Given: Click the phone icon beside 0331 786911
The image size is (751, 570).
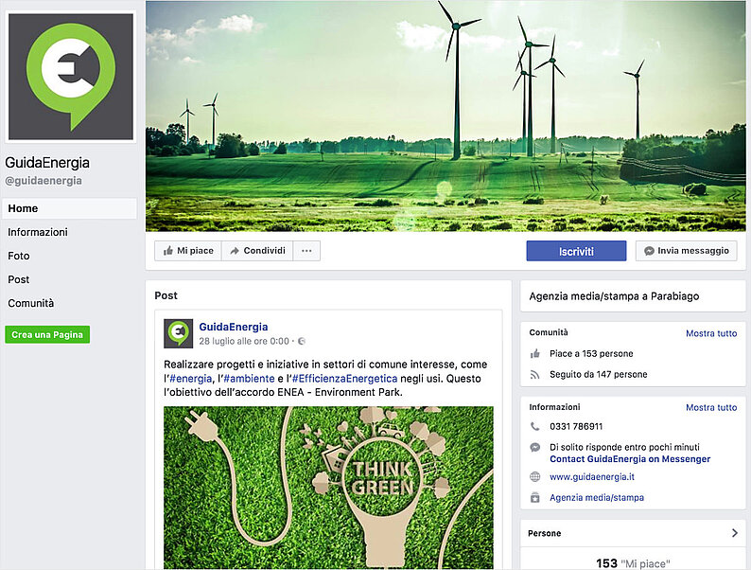Looking at the screenshot, I should tap(535, 427).
